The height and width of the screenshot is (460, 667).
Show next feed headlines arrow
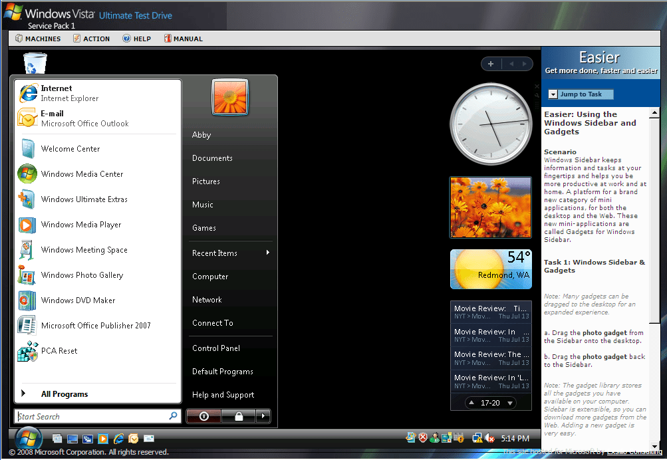coord(510,403)
